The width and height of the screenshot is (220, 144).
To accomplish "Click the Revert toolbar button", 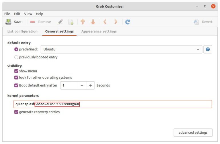I will tap(203, 22).
